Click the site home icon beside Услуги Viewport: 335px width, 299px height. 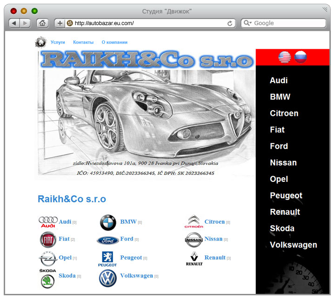[x=41, y=42]
